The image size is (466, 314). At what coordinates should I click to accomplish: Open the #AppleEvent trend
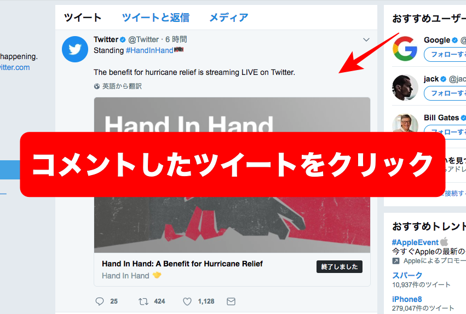pos(415,242)
